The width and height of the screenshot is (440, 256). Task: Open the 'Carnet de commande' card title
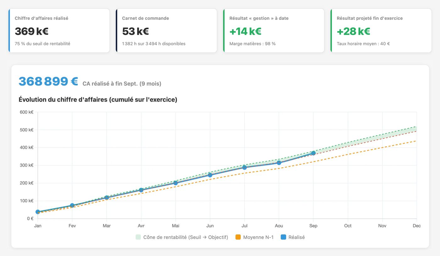click(146, 18)
